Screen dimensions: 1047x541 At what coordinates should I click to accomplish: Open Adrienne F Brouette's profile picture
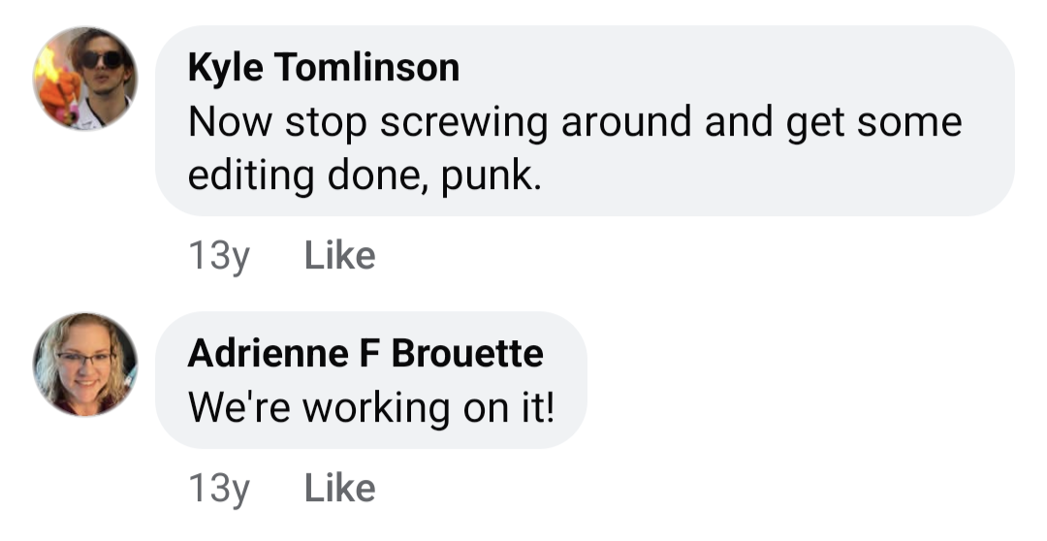[x=84, y=365]
